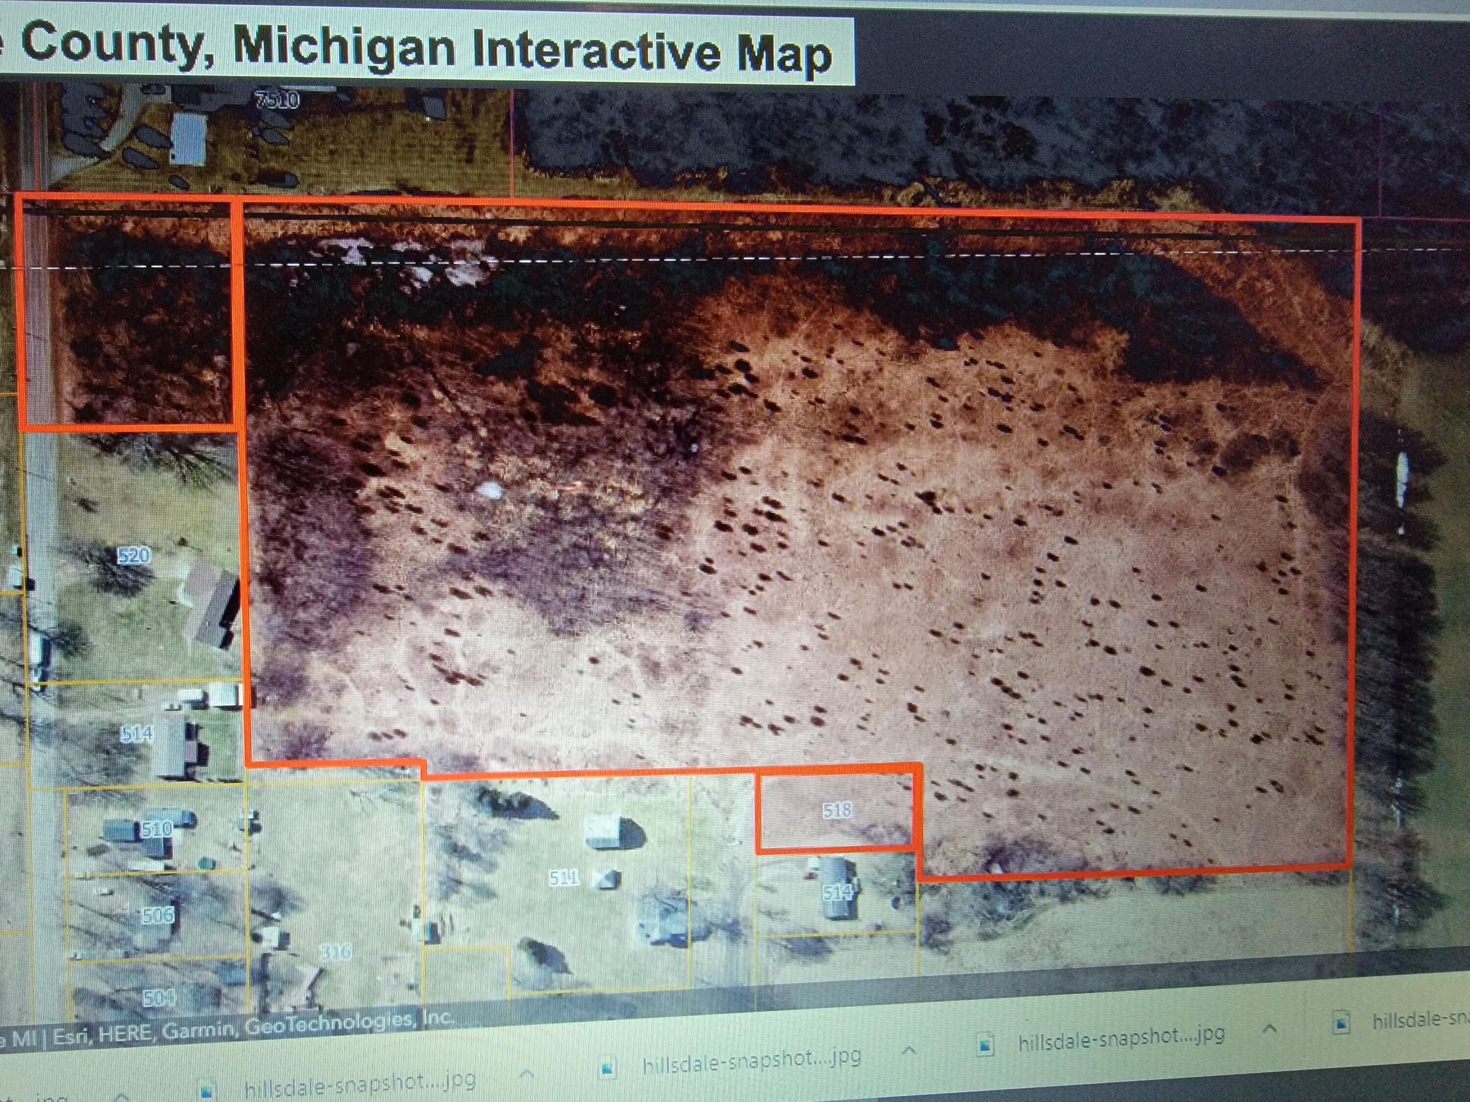Click file icon of second-from-left hillsdale-snapshot download

(207, 1091)
